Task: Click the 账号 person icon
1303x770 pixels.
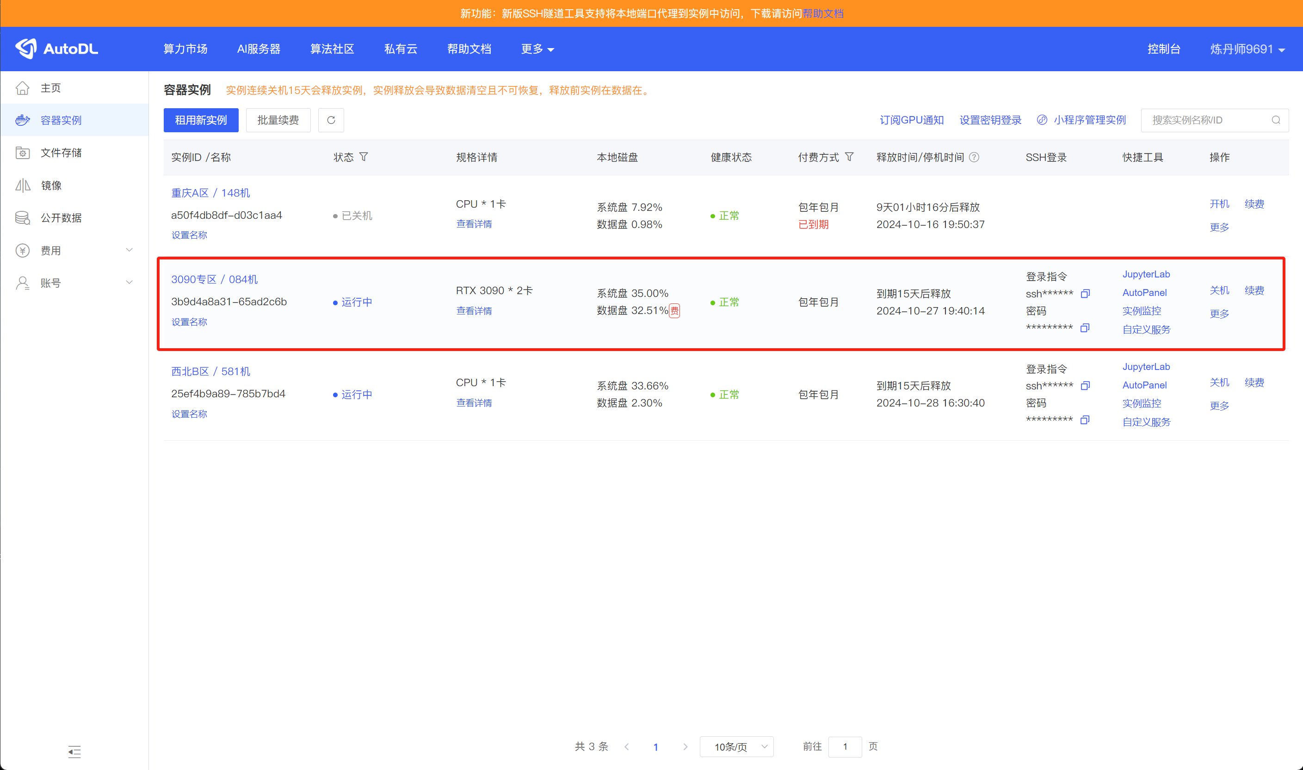Action: tap(22, 283)
